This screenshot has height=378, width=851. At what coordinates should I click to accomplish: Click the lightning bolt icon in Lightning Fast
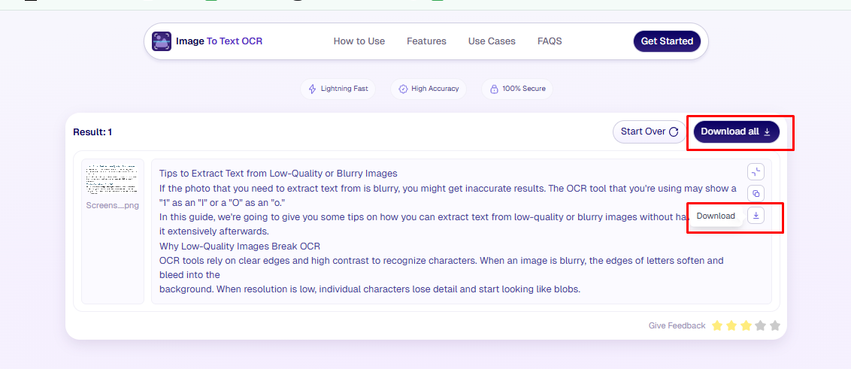pos(313,89)
